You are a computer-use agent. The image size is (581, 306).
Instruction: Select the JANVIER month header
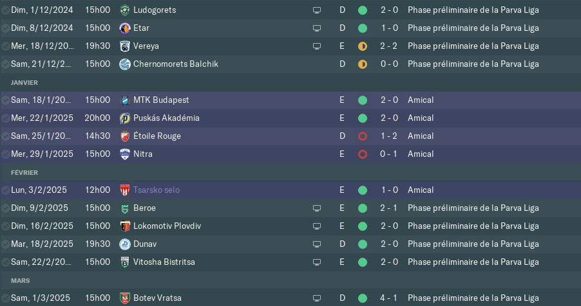pos(24,82)
